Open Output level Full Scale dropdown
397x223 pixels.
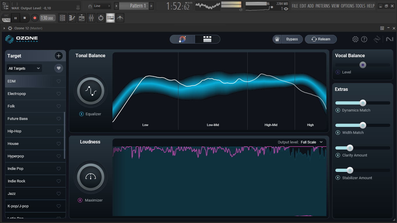312,142
